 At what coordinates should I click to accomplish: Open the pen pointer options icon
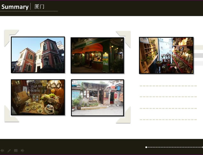coord(9,151)
